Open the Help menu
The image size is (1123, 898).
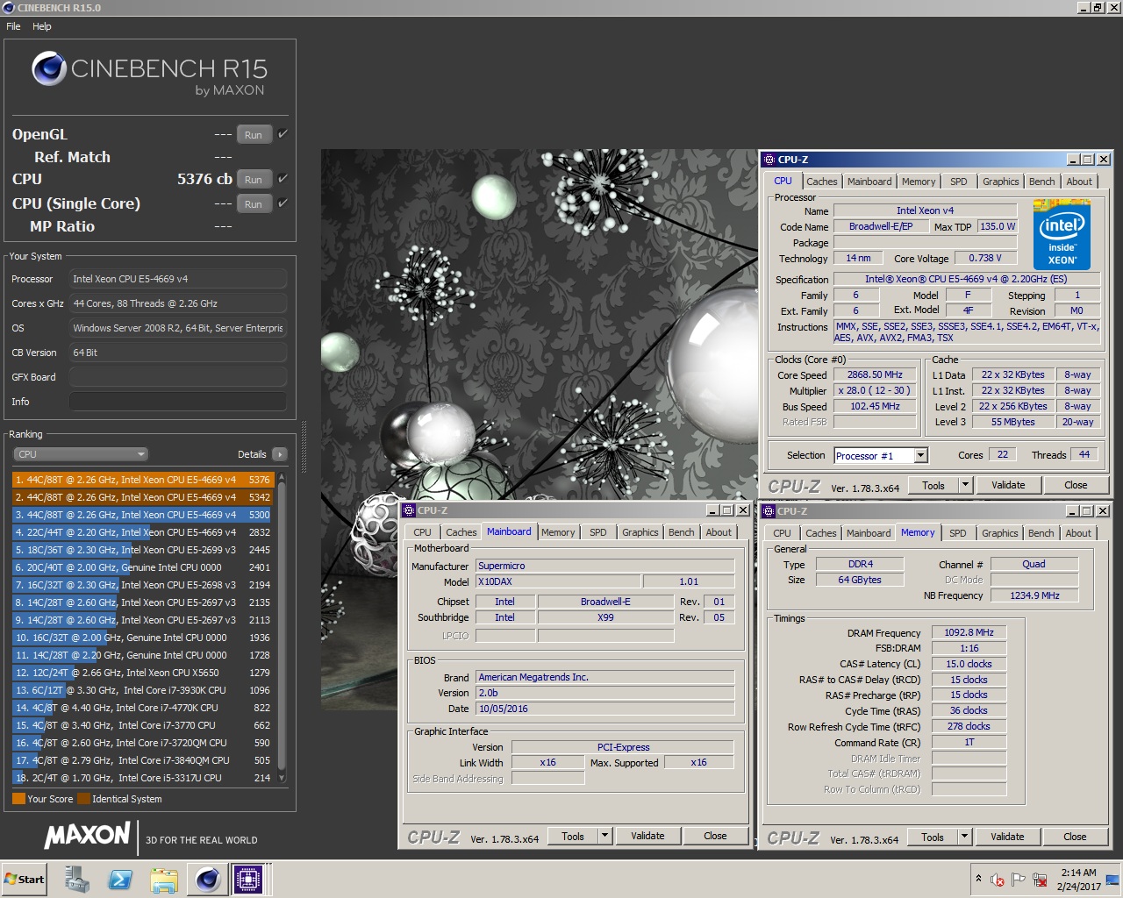[x=42, y=26]
